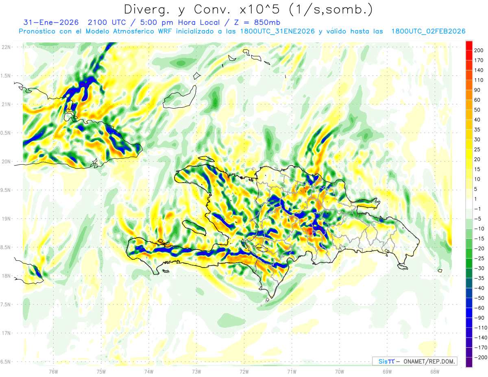Screen dimensions: 488x377
Task: Click the "-20" color scale label
Action: [x=479, y=248]
